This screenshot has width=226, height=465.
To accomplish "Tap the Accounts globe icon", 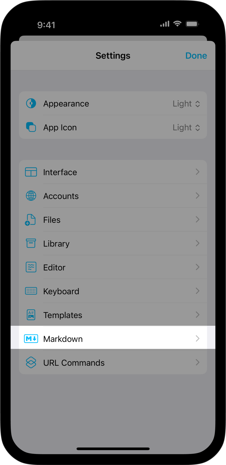I will click(31, 196).
